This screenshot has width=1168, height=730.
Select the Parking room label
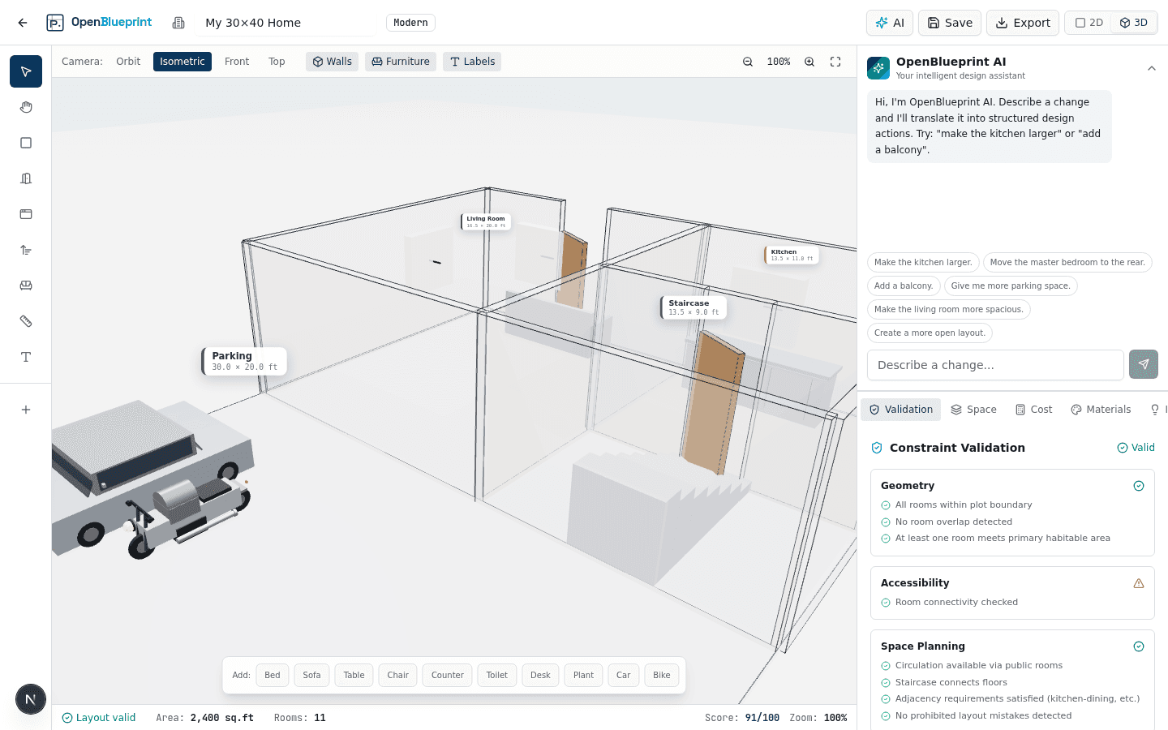click(x=244, y=361)
